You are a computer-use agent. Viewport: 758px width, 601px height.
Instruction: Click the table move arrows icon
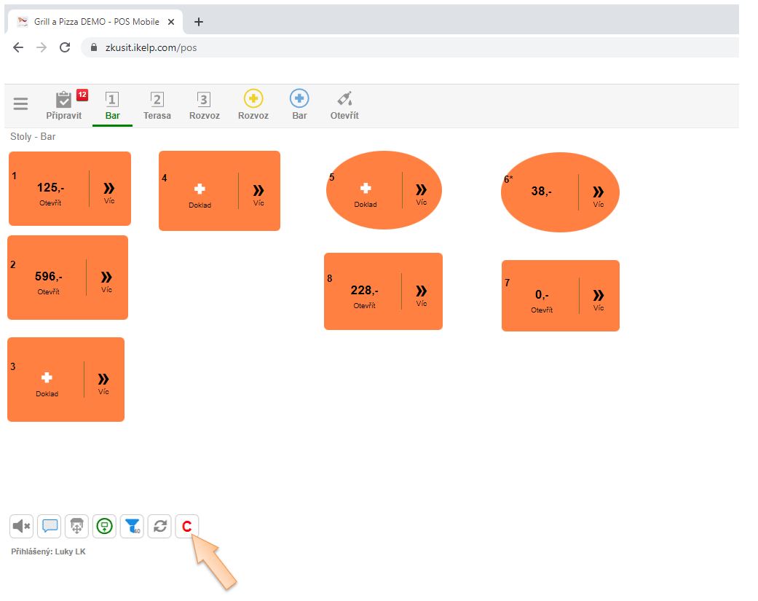[x=76, y=526]
